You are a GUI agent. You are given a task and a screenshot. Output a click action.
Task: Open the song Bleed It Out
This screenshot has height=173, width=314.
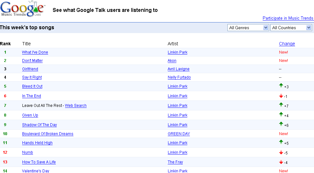coord(32,86)
